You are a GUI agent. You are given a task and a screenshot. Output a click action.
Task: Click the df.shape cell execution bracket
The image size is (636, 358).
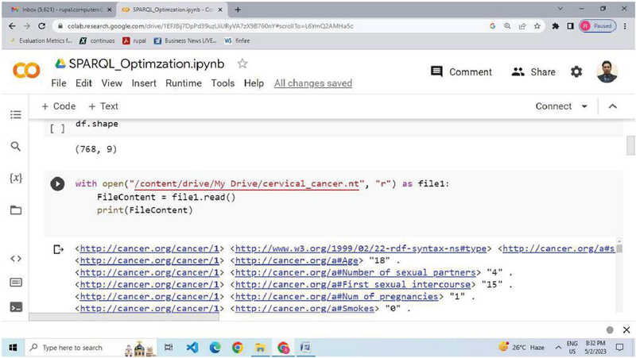pyautogui.click(x=57, y=126)
